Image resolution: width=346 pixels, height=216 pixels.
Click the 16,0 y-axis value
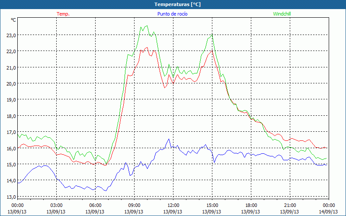coord(11,149)
